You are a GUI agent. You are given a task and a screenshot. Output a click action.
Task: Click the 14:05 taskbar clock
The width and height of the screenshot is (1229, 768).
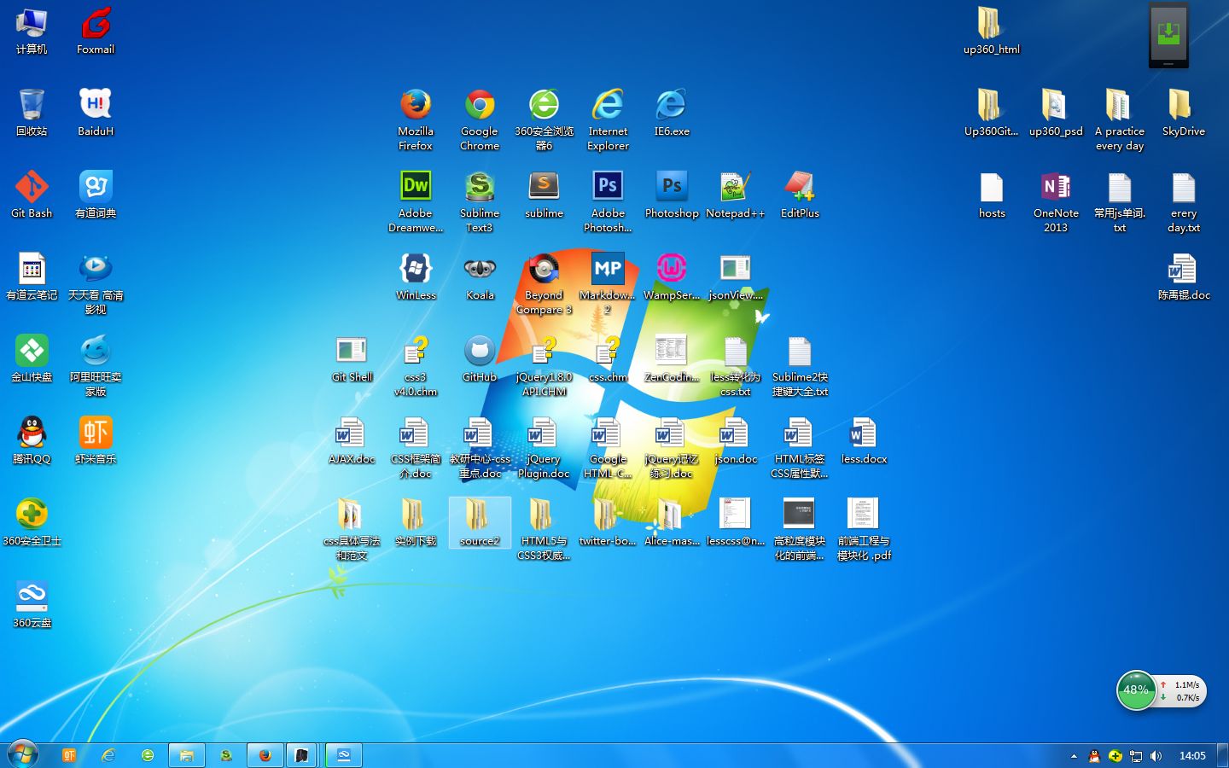[1192, 756]
